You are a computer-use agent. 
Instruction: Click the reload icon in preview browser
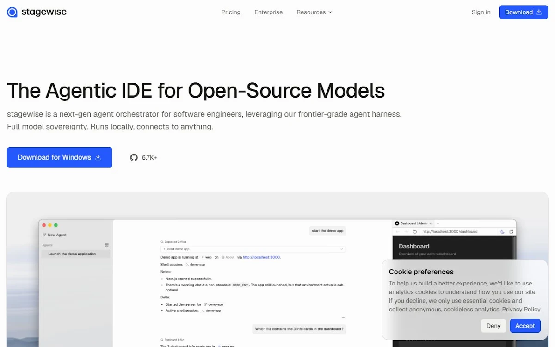tap(415, 232)
